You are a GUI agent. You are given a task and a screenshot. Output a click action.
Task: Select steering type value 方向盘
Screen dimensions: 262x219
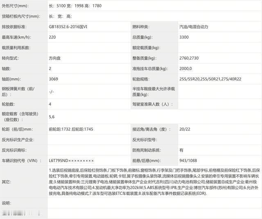pyautogui.click(x=54, y=58)
